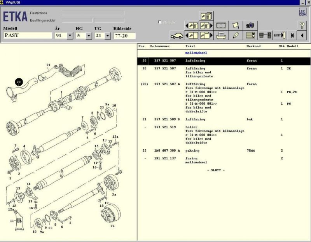Image resolution: width=311 pixels, height=242 pixels.
Task: Click the flag bookmark icon
Action: pyautogui.click(x=235, y=26)
